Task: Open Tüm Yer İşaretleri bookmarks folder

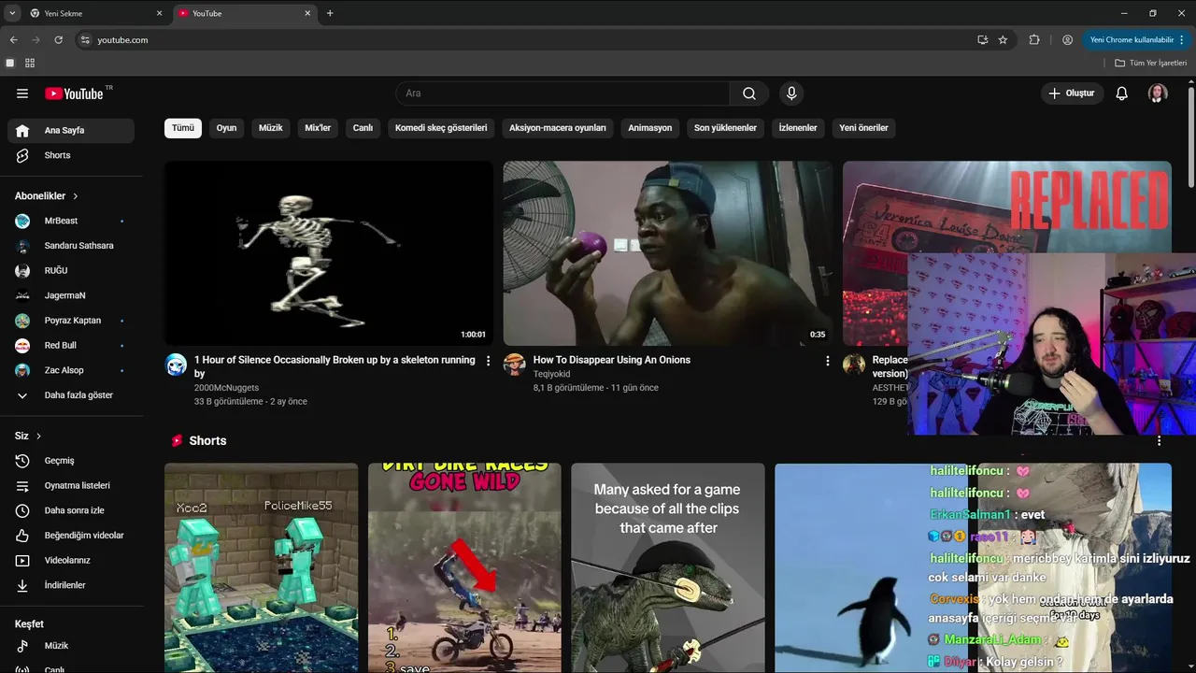Action: pyautogui.click(x=1150, y=64)
